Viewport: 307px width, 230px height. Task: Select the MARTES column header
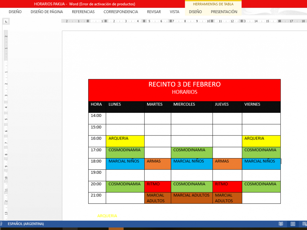158,107
